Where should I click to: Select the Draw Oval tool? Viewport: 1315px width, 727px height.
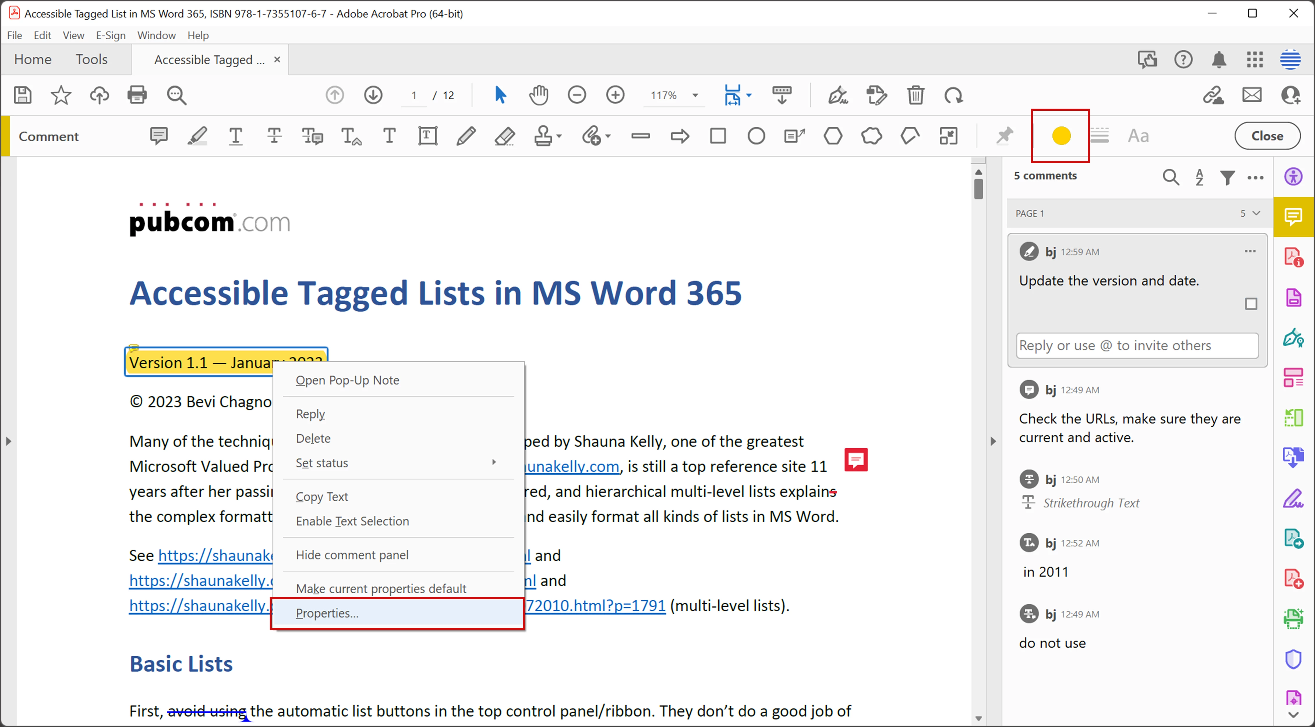click(756, 136)
